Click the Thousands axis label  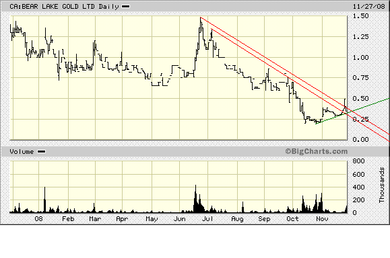point(381,185)
